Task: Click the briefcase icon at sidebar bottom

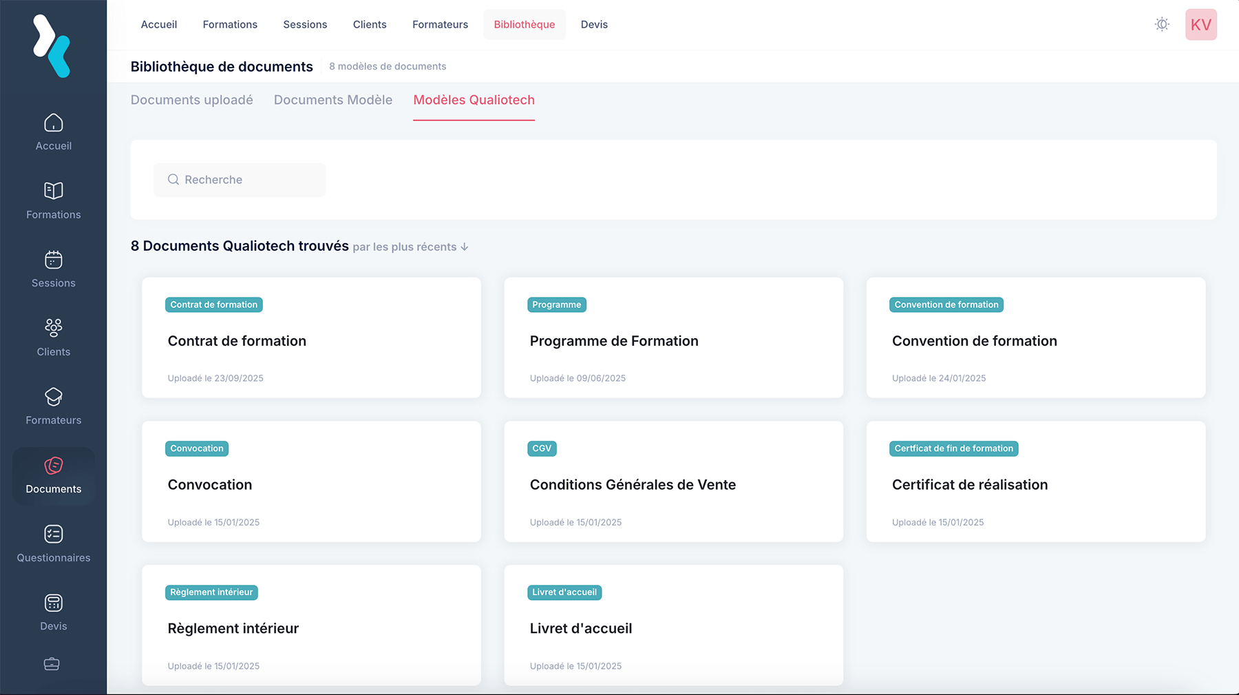Action: (52, 664)
